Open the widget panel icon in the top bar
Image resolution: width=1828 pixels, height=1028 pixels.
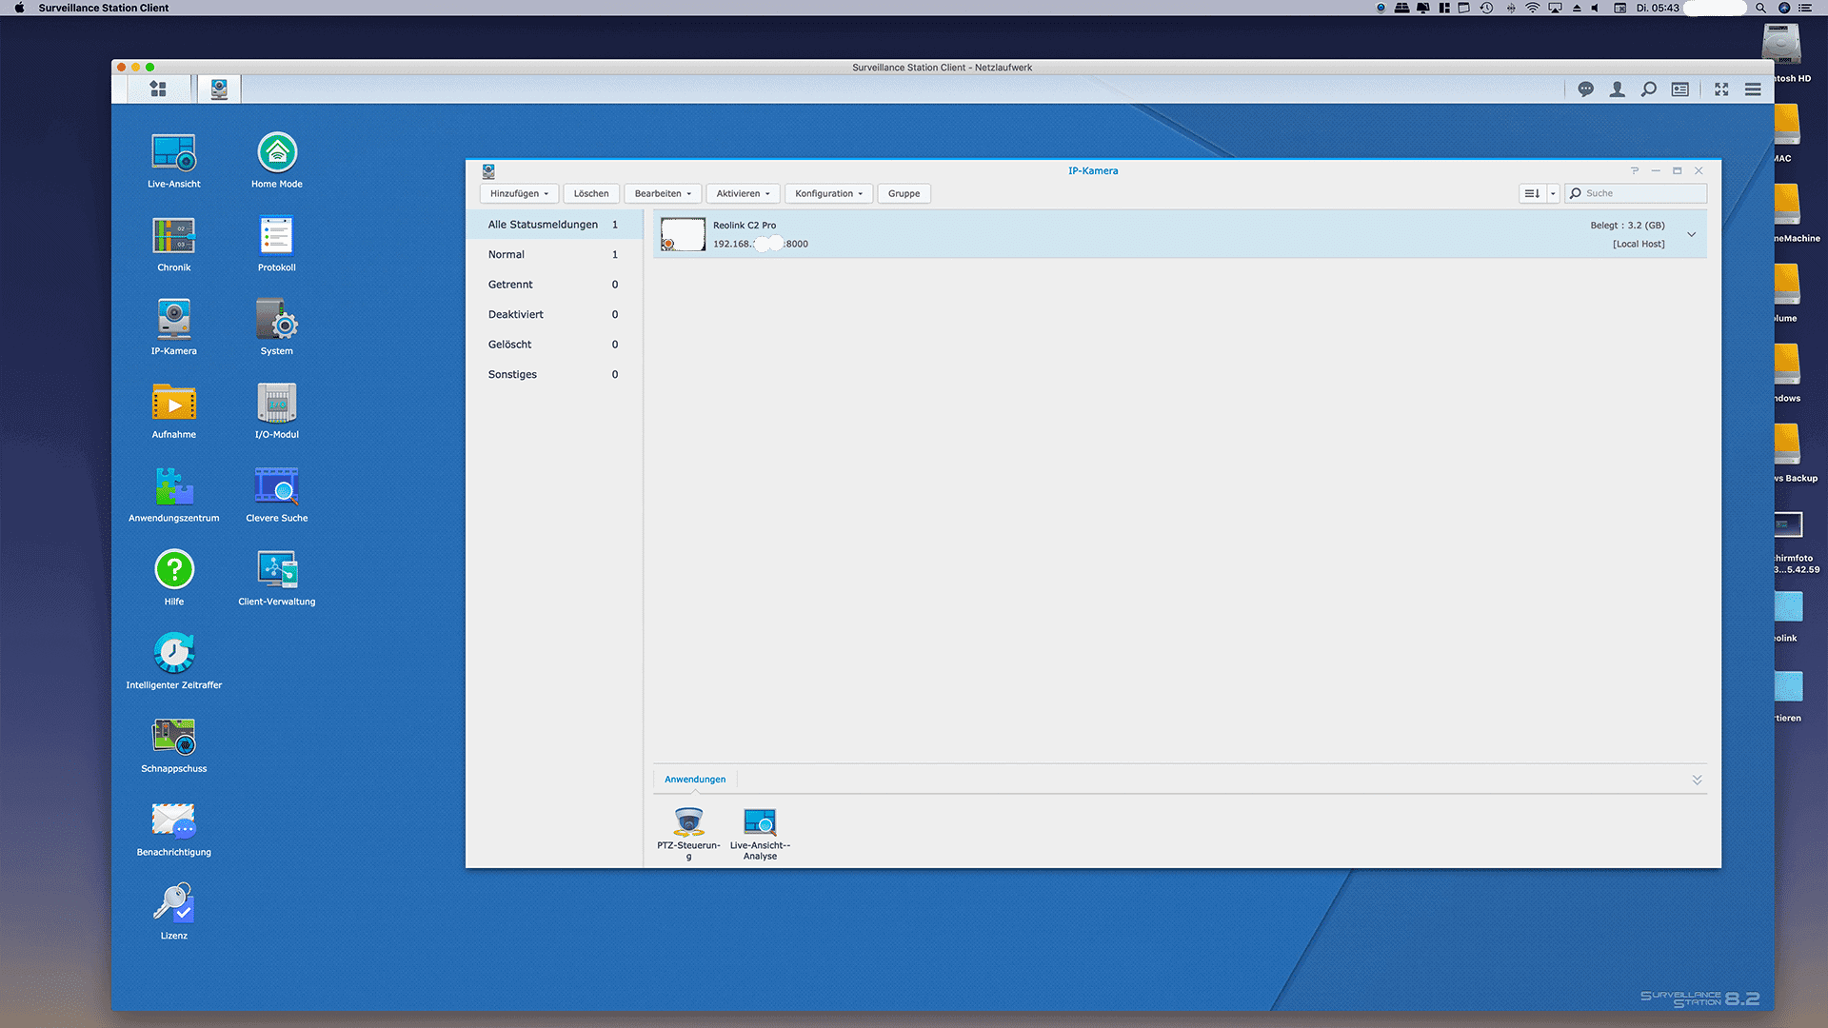pyautogui.click(x=1680, y=89)
